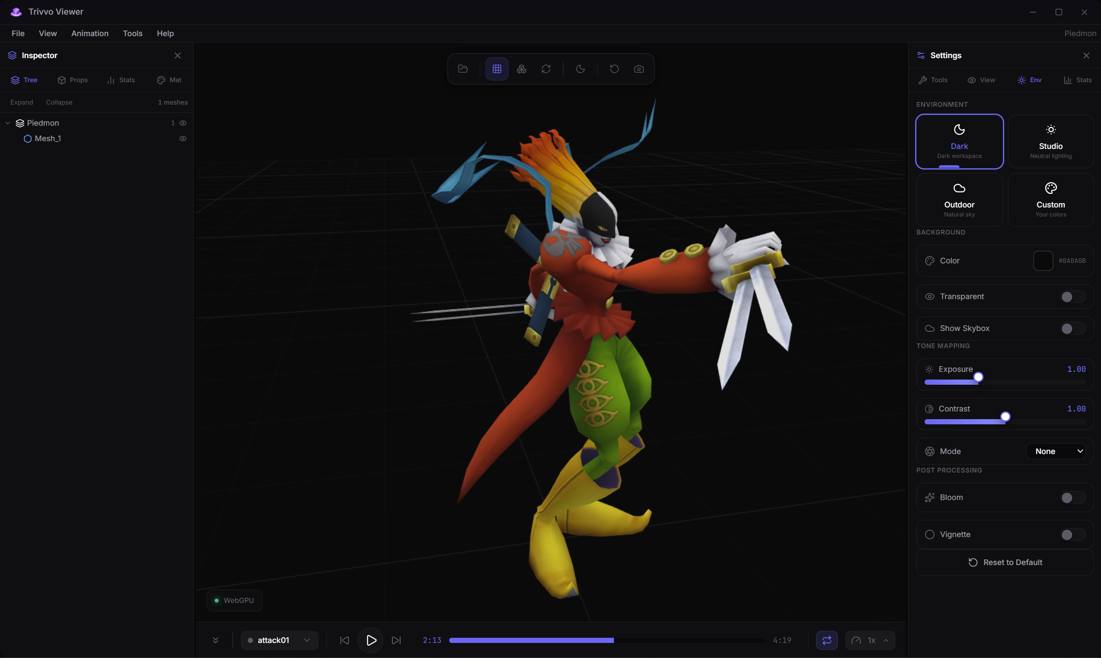Take a screenshot with the camera icon
The height and width of the screenshot is (658, 1101).
tap(639, 69)
